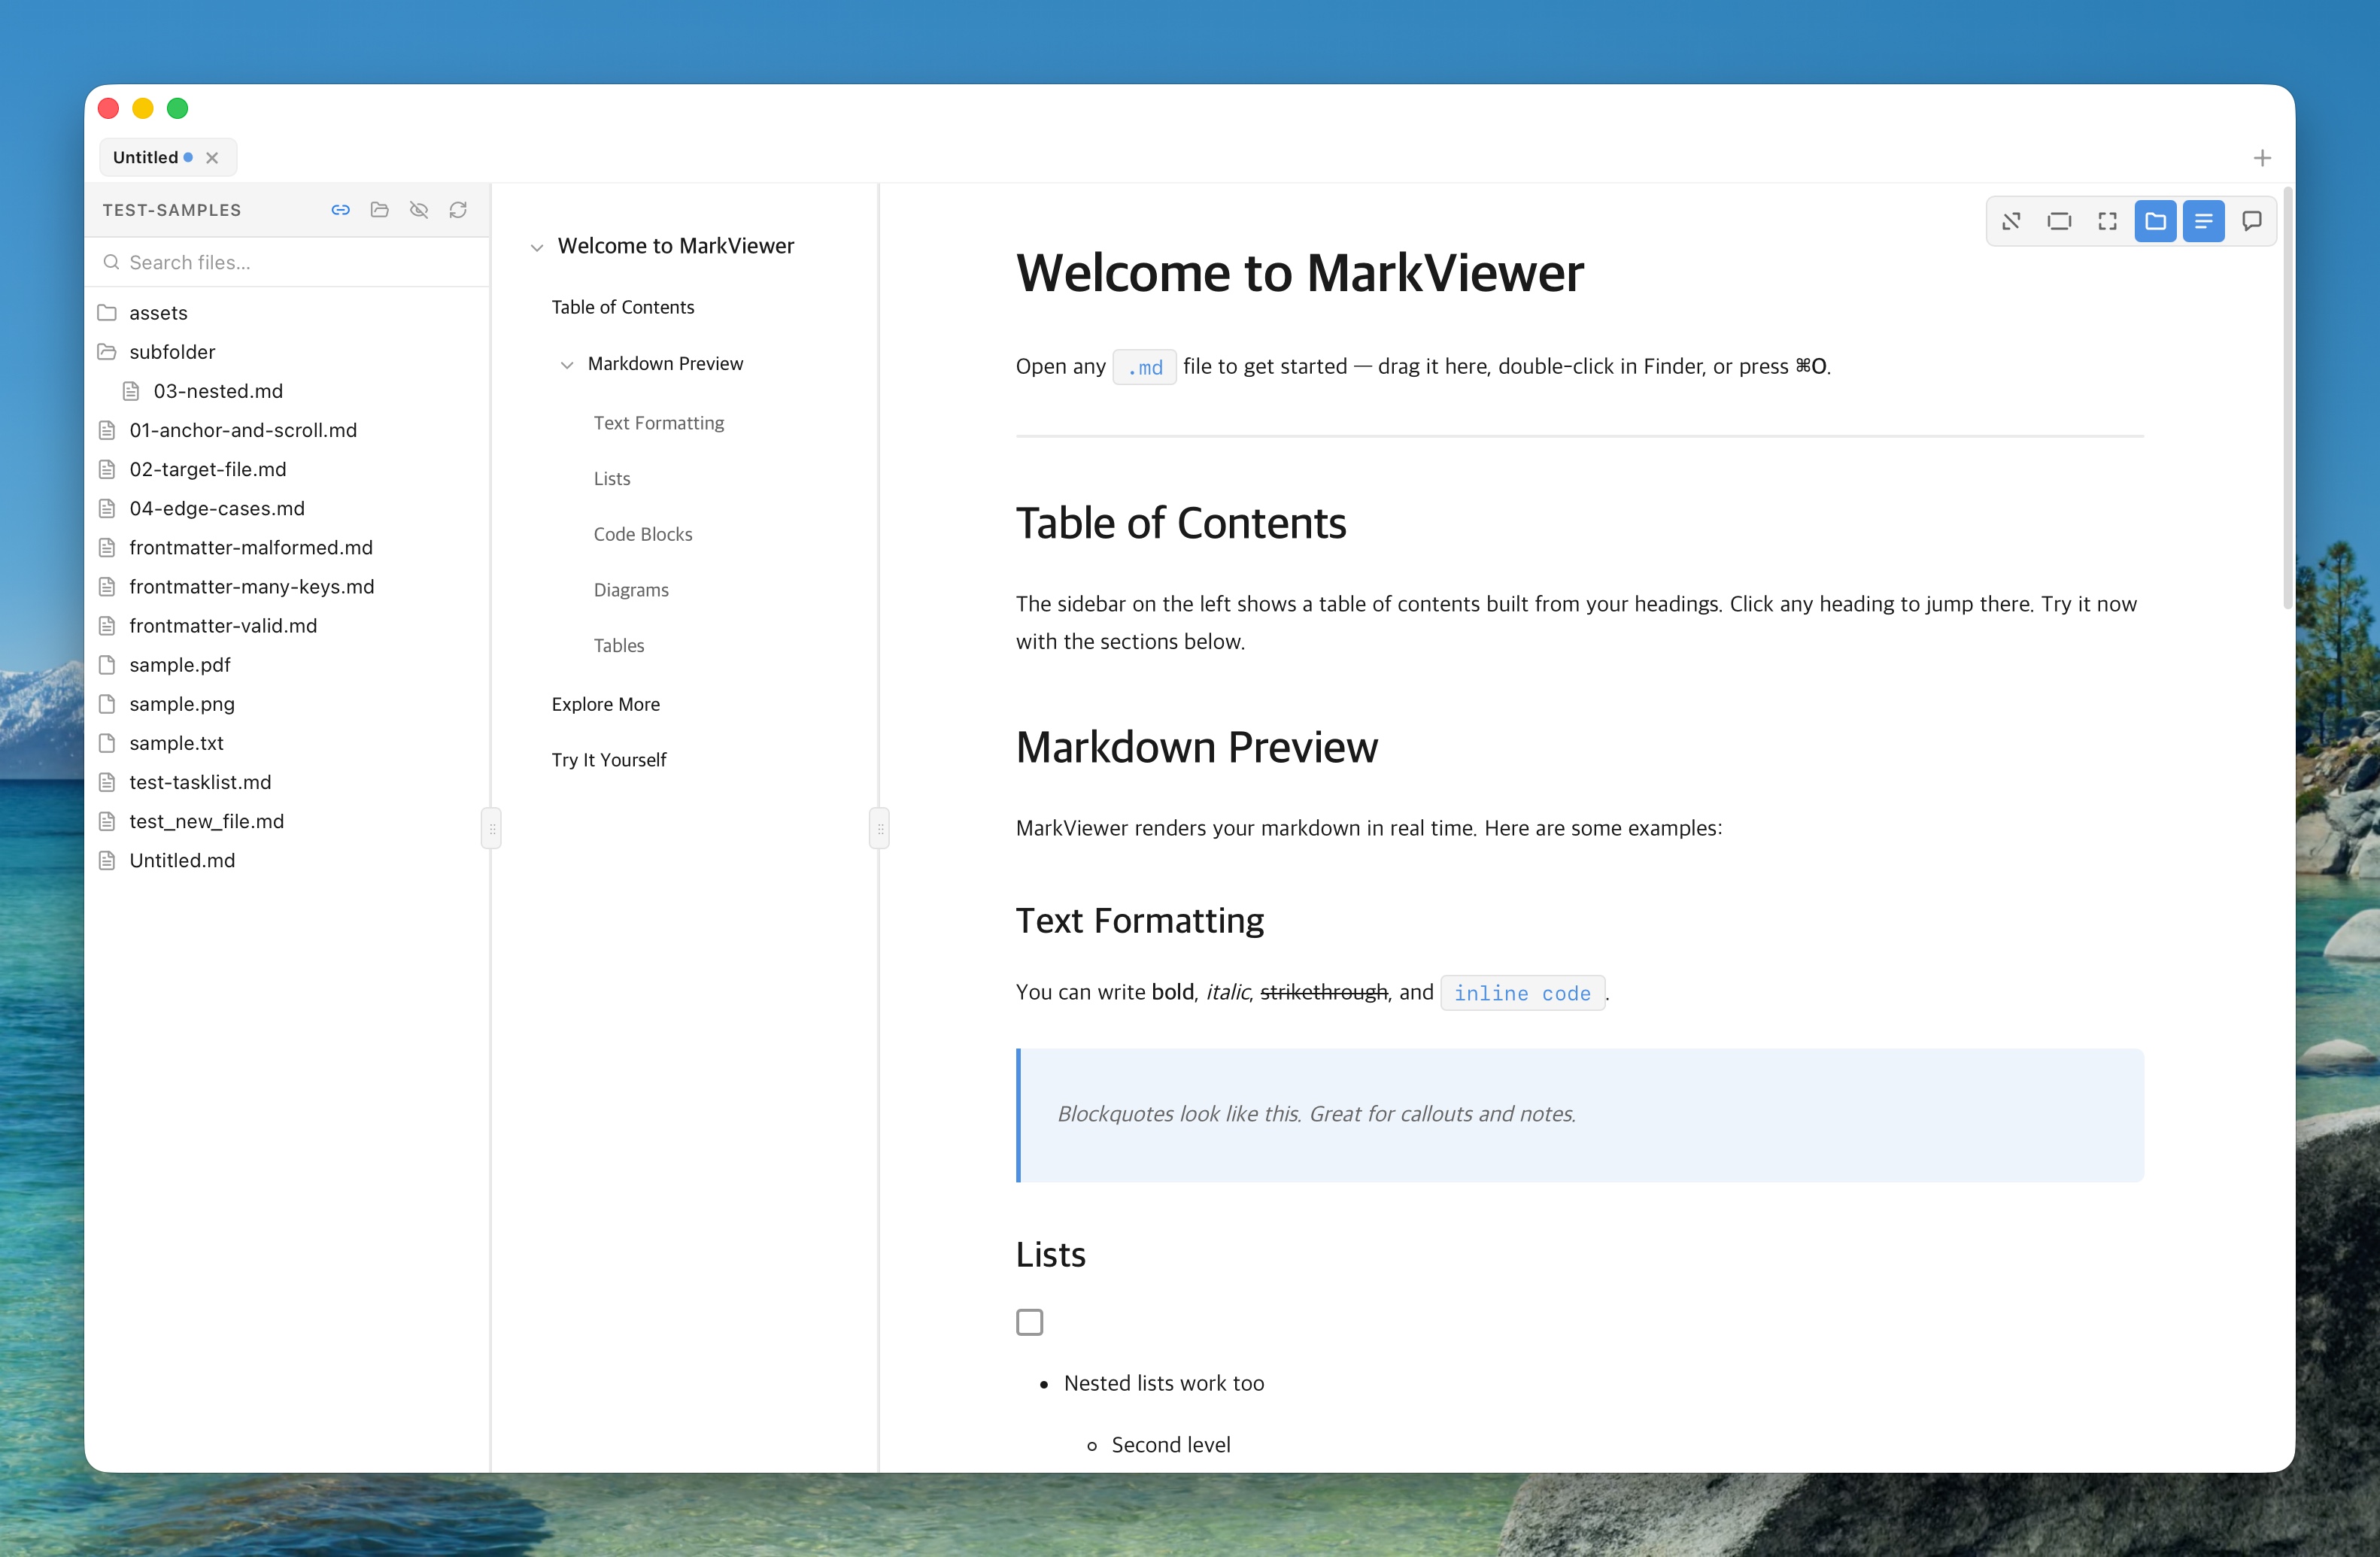Click the diagonal expand arrows toolbar icon

point(2011,221)
